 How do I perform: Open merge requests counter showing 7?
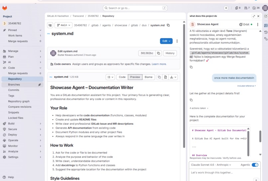[x=247, y=8]
